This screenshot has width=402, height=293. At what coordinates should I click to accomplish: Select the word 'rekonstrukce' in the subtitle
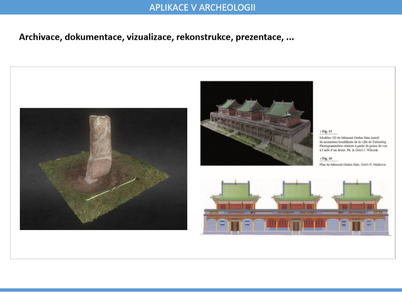[x=202, y=37]
